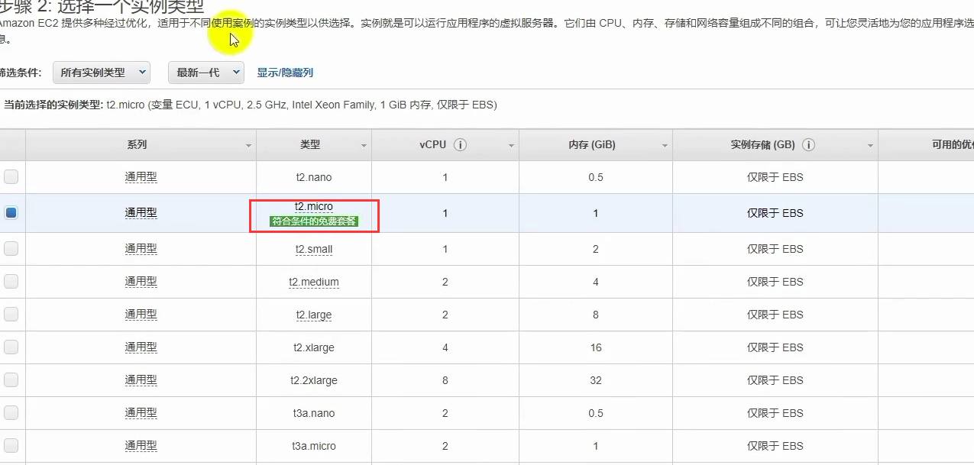The height and width of the screenshot is (465, 974).
Task: Select the t2.medium instance type link
Action: pos(314,282)
